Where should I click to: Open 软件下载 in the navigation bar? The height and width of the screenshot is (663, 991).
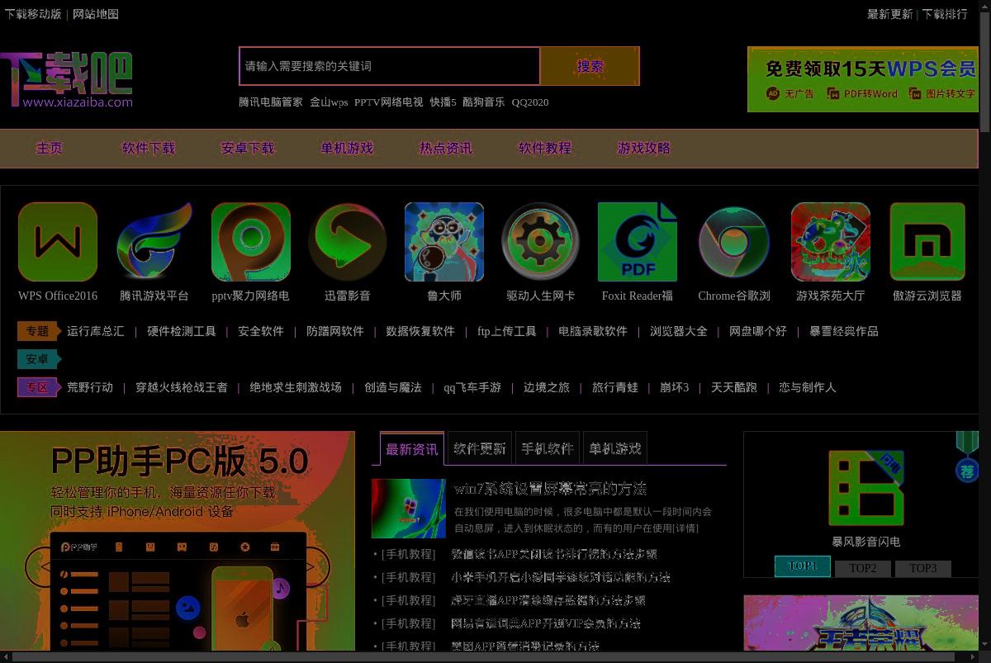[x=149, y=149]
